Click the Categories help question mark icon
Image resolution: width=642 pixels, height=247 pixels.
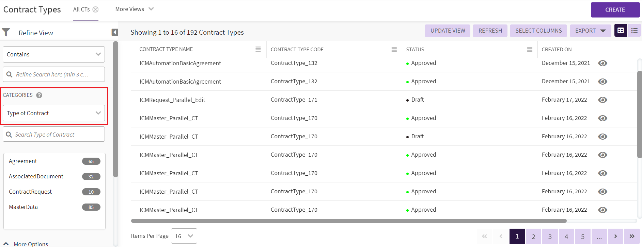point(39,95)
